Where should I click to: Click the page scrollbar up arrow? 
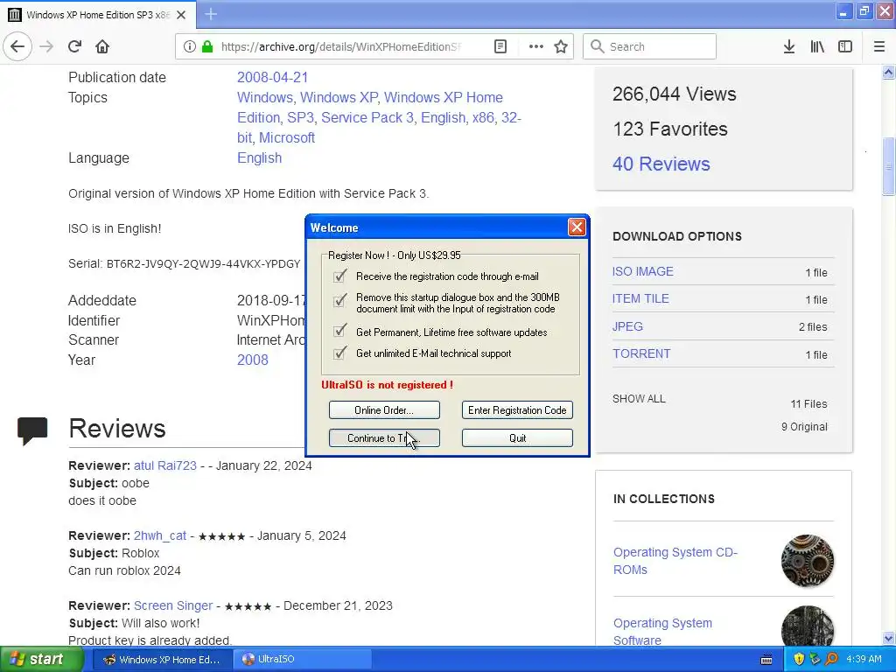pos(888,72)
